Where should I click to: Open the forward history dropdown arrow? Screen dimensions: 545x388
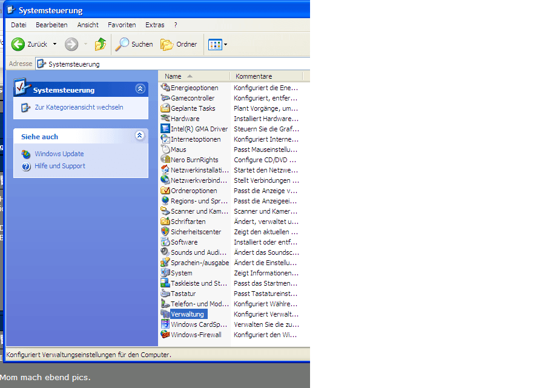pyautogui.click(x=85, y=44)
